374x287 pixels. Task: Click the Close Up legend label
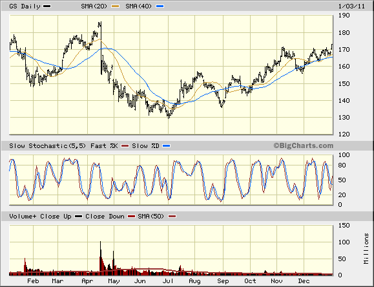tap(56, 217)
